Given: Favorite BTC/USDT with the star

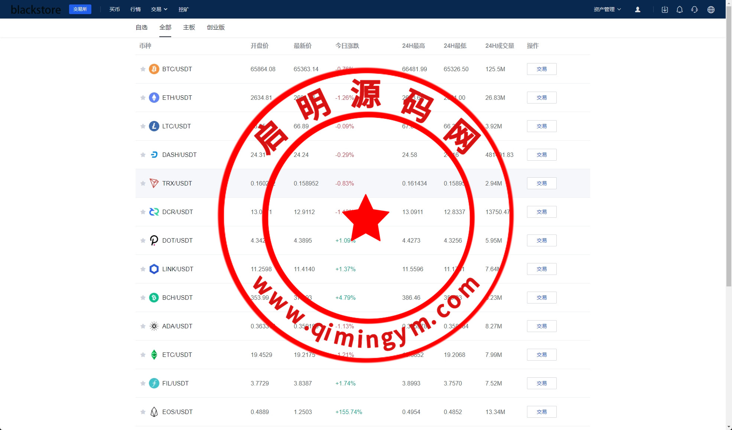Looking at the screenshot, I should pos(143,69).
